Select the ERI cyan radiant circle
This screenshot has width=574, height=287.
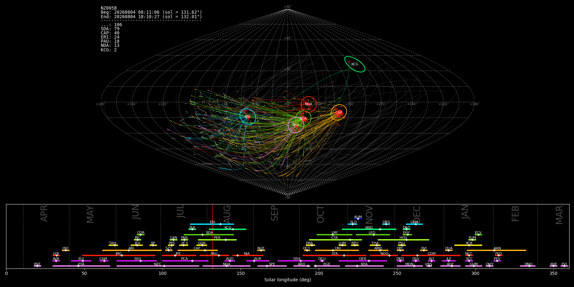tap(248, 116)
